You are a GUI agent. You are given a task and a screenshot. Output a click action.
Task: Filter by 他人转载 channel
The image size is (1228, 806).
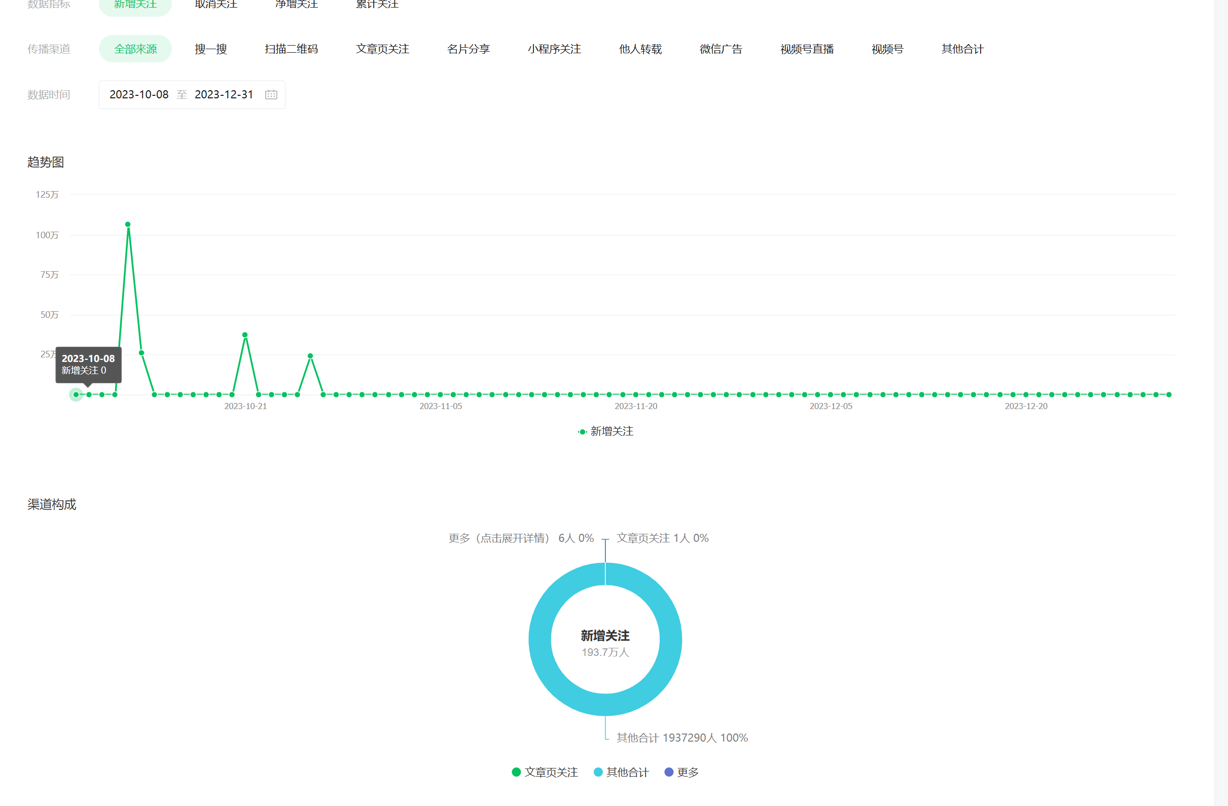pos(640,49)
